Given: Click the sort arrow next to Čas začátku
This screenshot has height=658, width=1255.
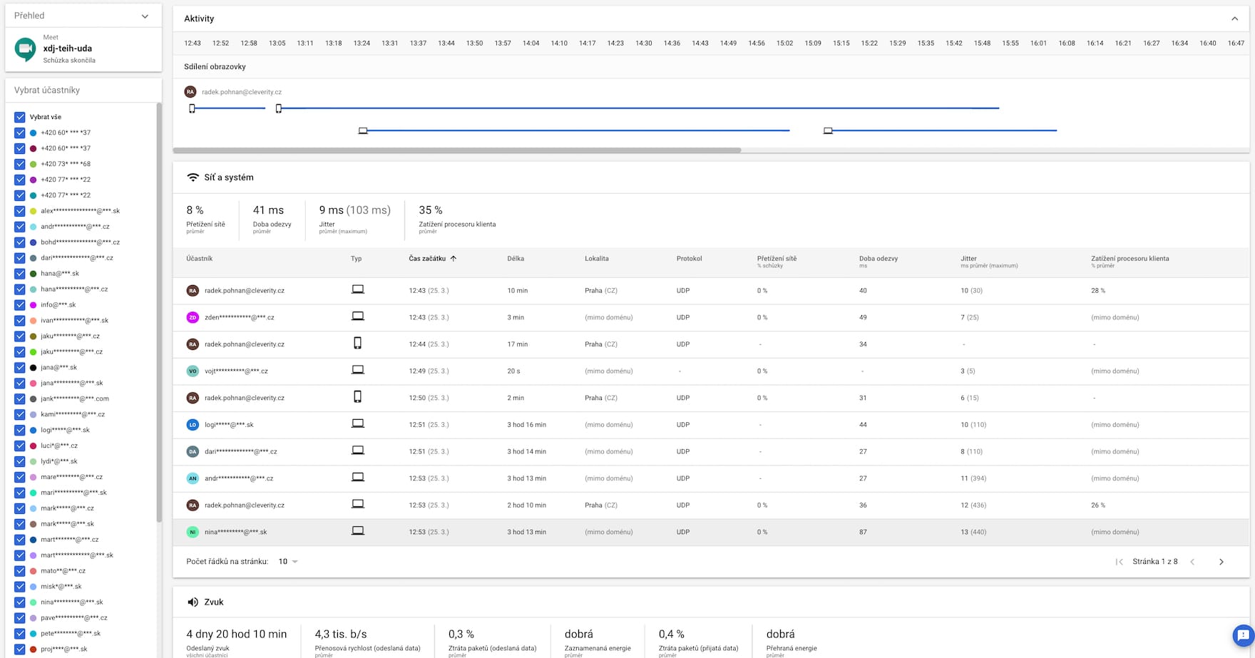Looking at the screenshot, I should [x=454, y=259].
